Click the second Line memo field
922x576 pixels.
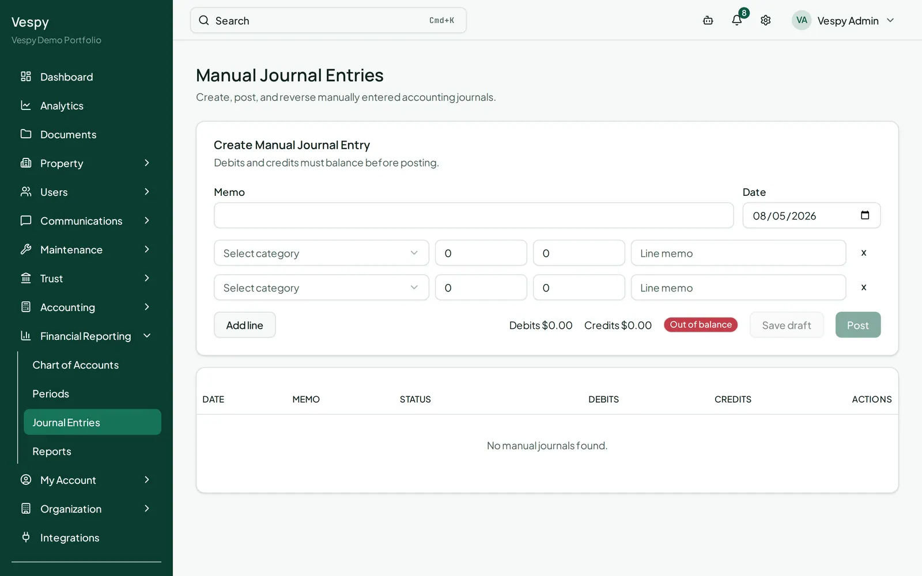[x=739, y=287]
